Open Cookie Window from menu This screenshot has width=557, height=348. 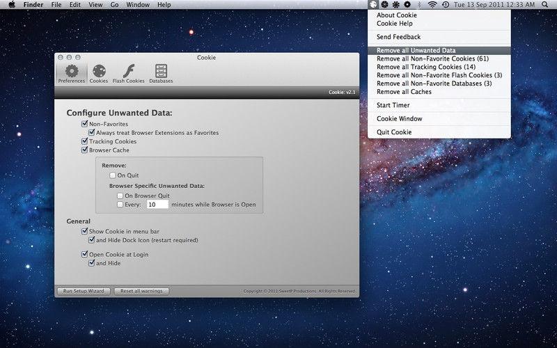[439, 118]
